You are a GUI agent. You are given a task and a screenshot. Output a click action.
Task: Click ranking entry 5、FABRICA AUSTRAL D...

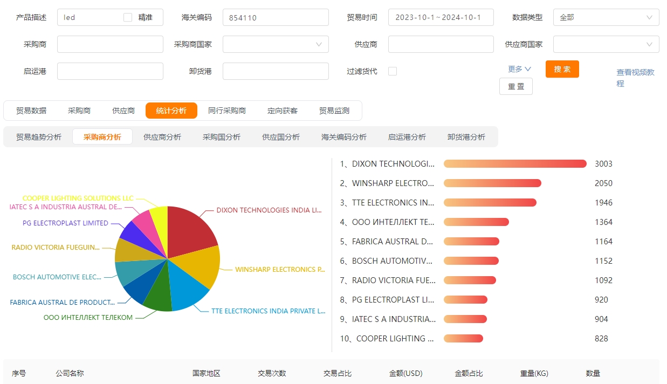pyautogui.click(x=387, y=242)
